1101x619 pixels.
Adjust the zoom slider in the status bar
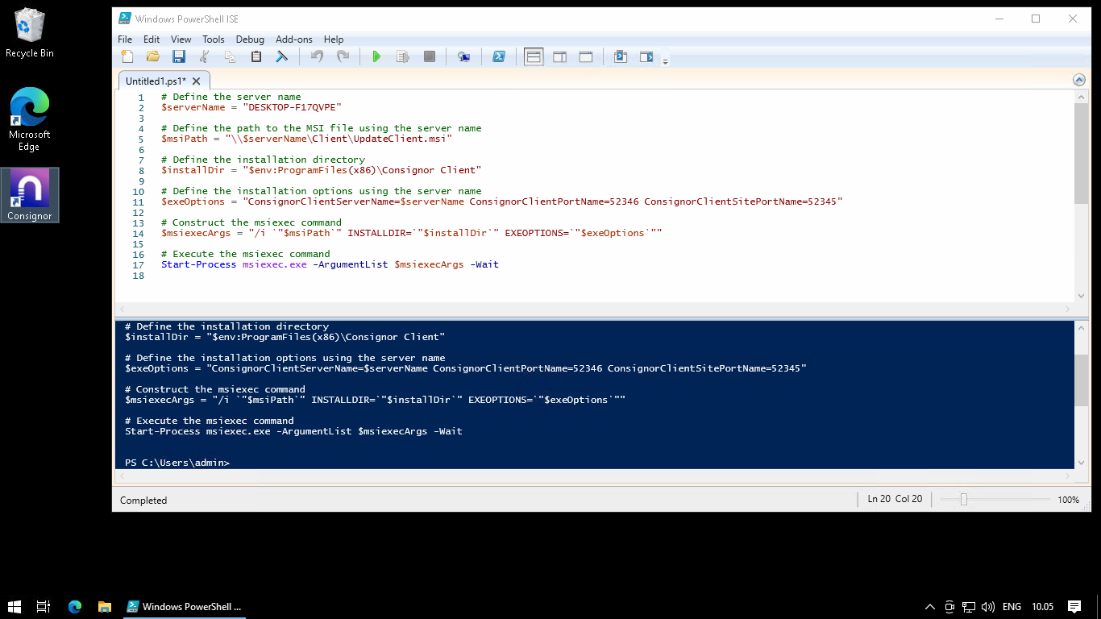click(963, 500)
